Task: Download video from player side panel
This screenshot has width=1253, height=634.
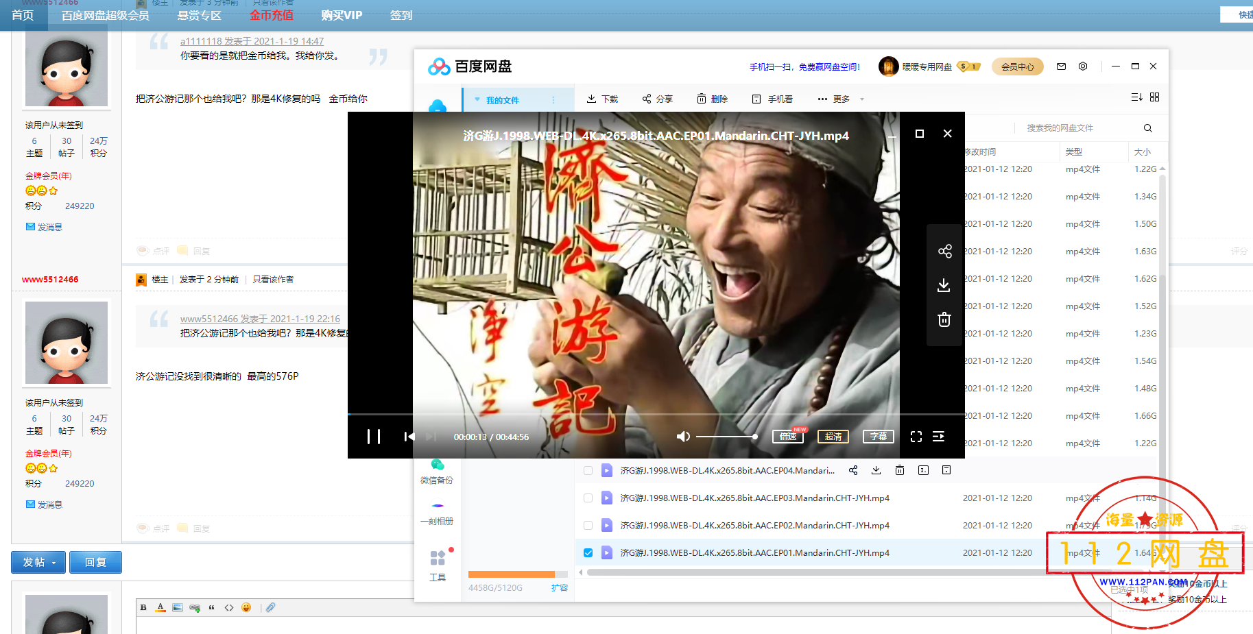Action: (944, 285)
